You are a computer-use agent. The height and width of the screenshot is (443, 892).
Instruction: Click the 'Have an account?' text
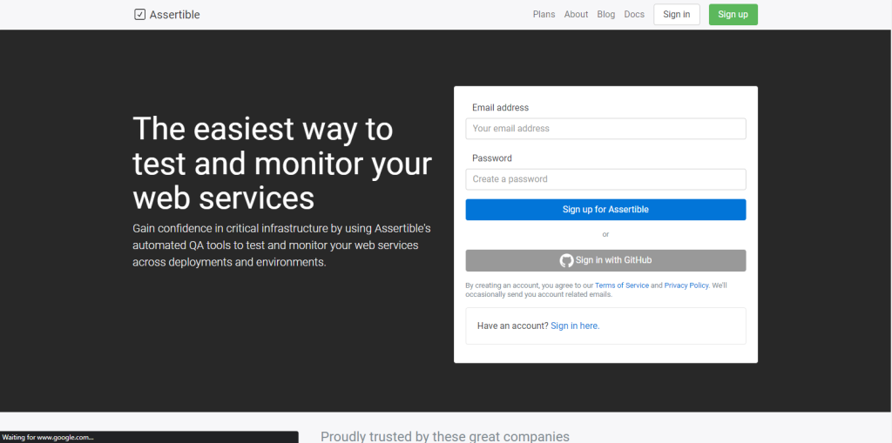(x=512, y=326)
